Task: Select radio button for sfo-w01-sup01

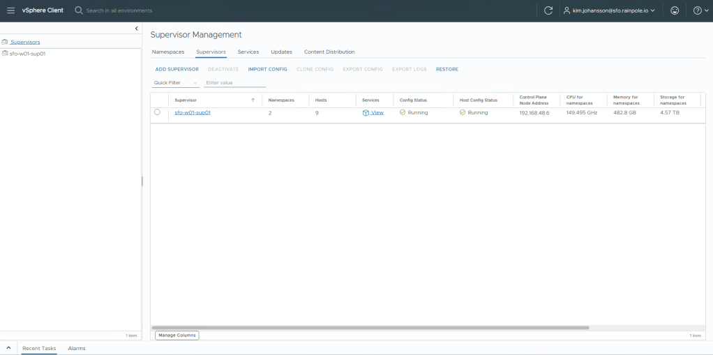Action: [x=157, y=112]
